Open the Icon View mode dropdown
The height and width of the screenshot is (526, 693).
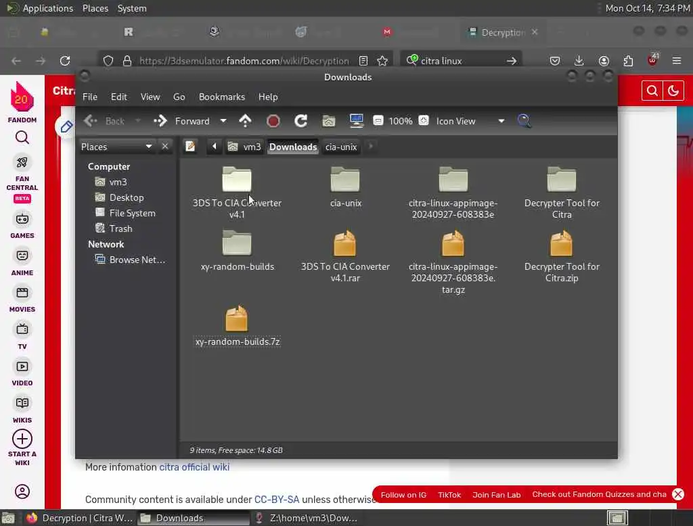(470, 120)
